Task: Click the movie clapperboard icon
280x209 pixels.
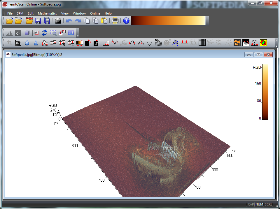Action: coord(58,21)
